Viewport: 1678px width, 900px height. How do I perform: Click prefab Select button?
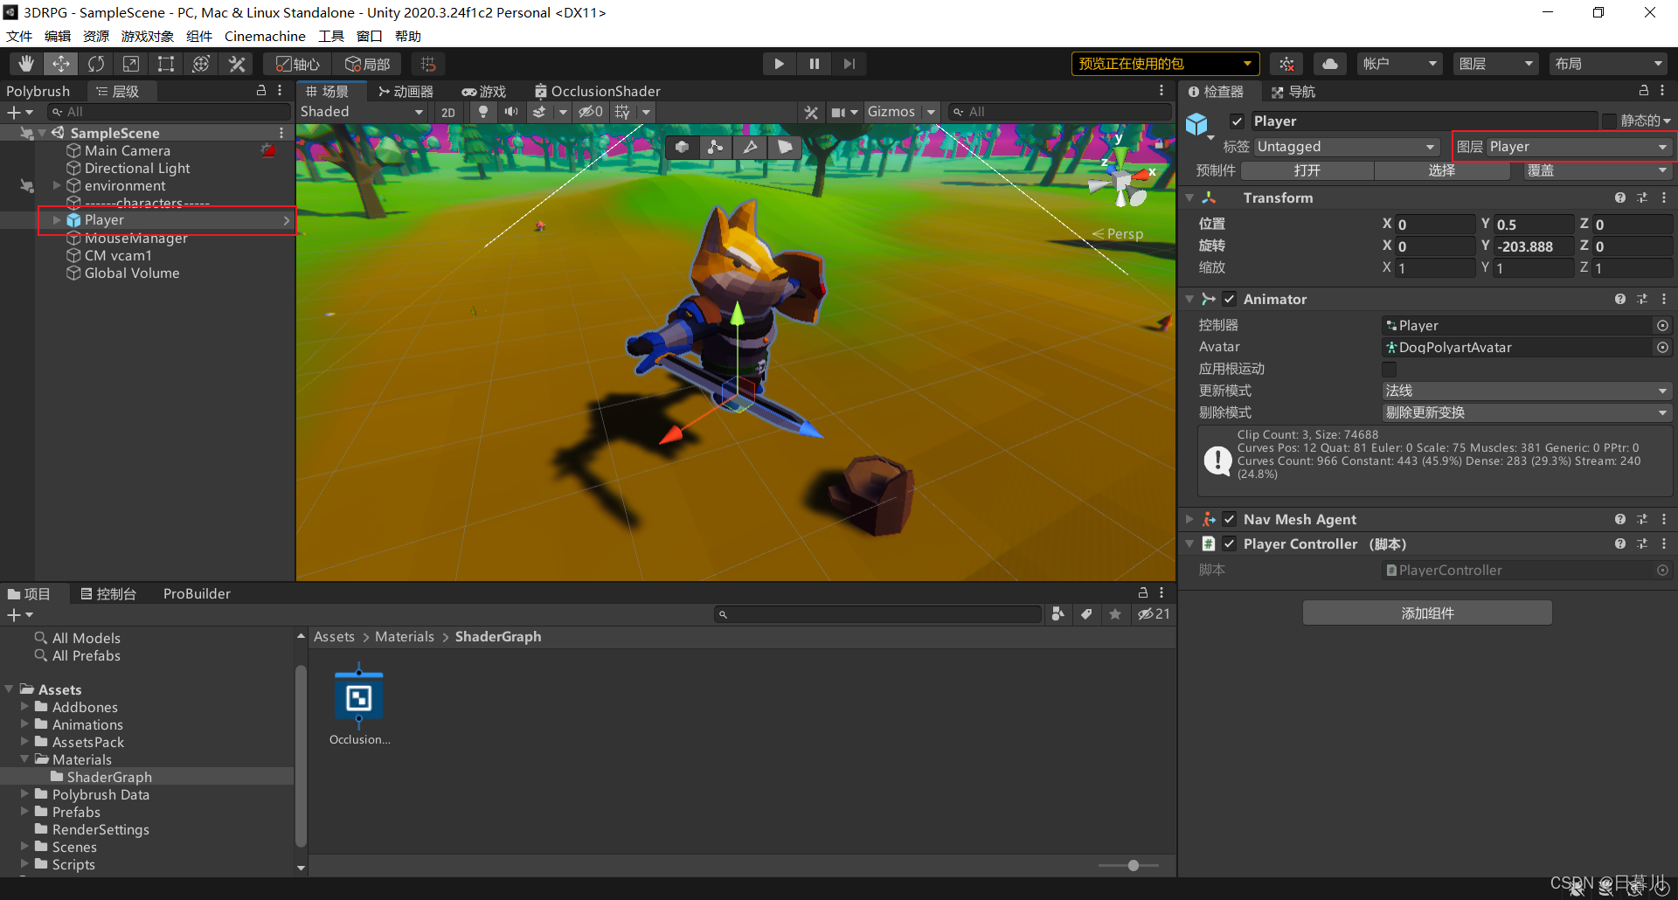tap(1442, 170)
